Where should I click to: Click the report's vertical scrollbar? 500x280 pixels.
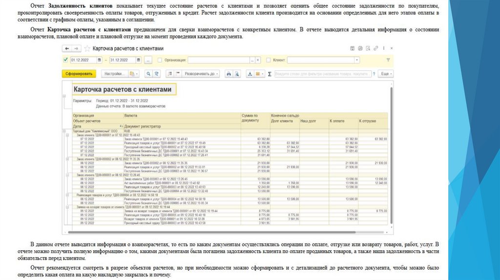coord(391,146)
